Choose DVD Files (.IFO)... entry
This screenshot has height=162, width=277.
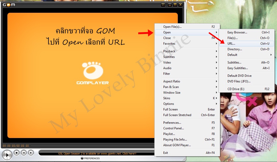(247, 81)
